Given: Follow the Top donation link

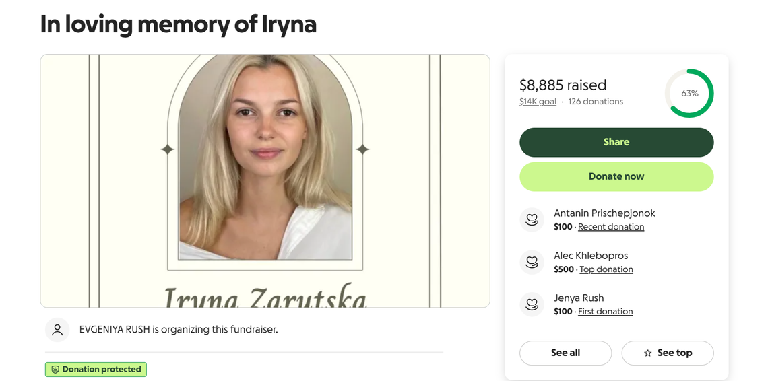Looking at the screenshot, I should [606, 269].
